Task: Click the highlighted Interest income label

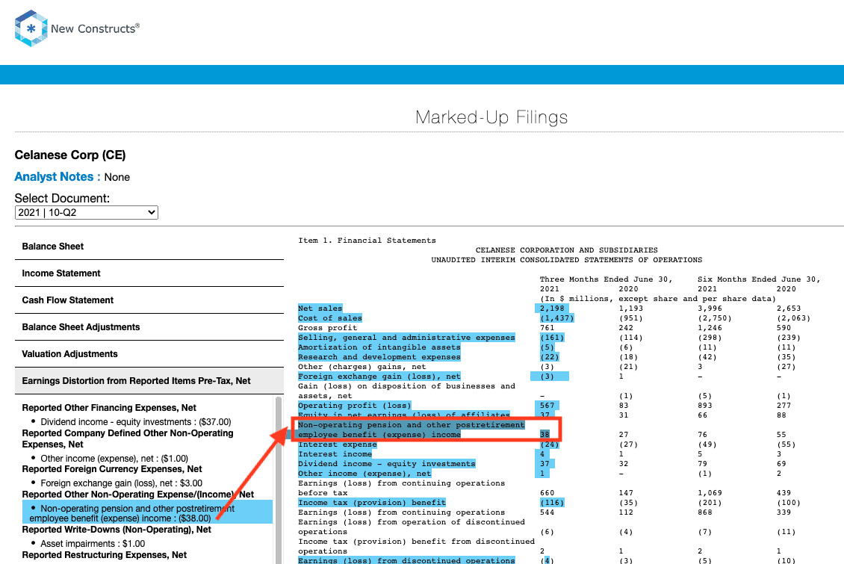Action: (335, 454)
